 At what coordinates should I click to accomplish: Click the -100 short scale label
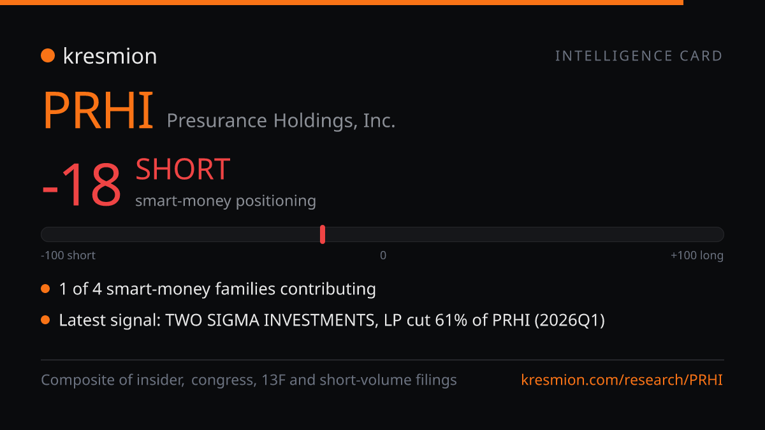(x=68, y=255)
